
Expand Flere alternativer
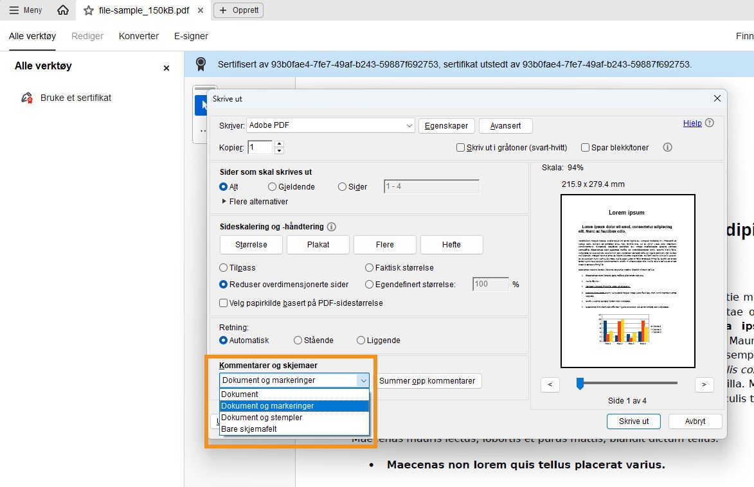coord(254,202)
